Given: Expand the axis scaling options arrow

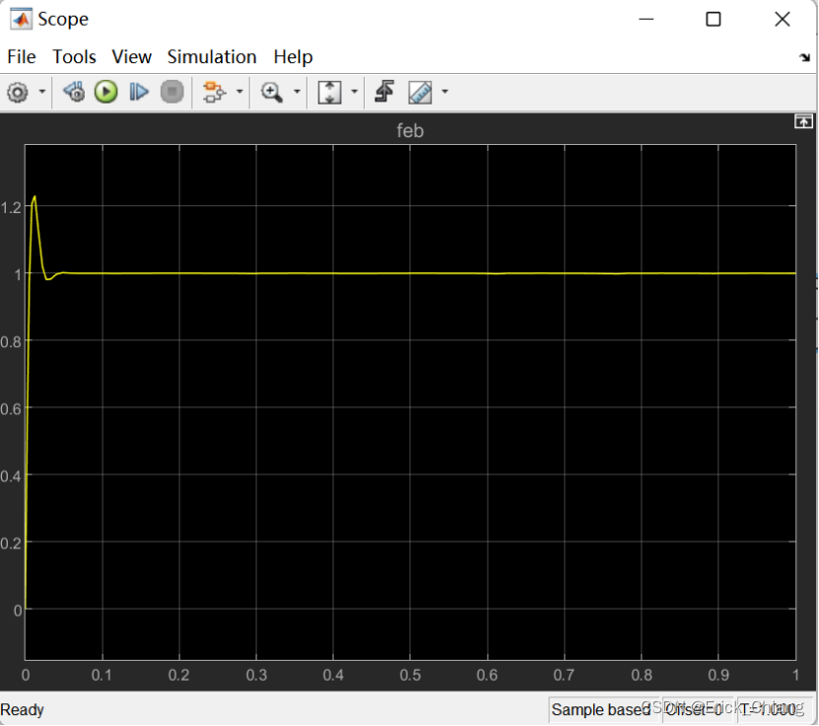Looking at the screenshot, I should point(354,92).
